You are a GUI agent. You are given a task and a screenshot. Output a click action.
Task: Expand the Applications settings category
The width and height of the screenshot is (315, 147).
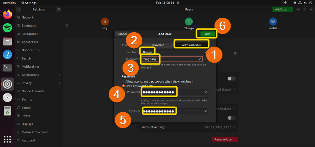coord(39,75)
